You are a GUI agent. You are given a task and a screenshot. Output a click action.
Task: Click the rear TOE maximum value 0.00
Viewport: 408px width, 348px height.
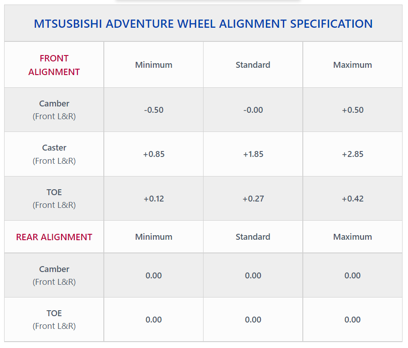tap(352, 320)
